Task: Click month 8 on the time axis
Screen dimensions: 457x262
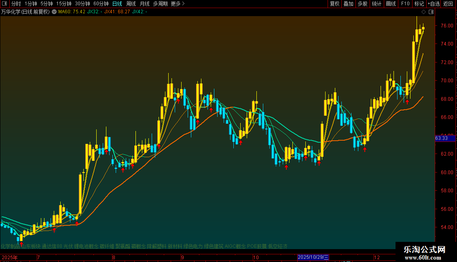Action: [x=114, y=257]
